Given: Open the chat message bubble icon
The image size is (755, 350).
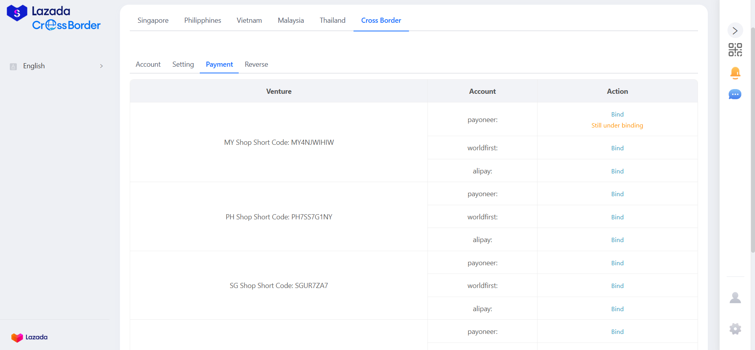Looking at the screenshot, I should [735, 95].
